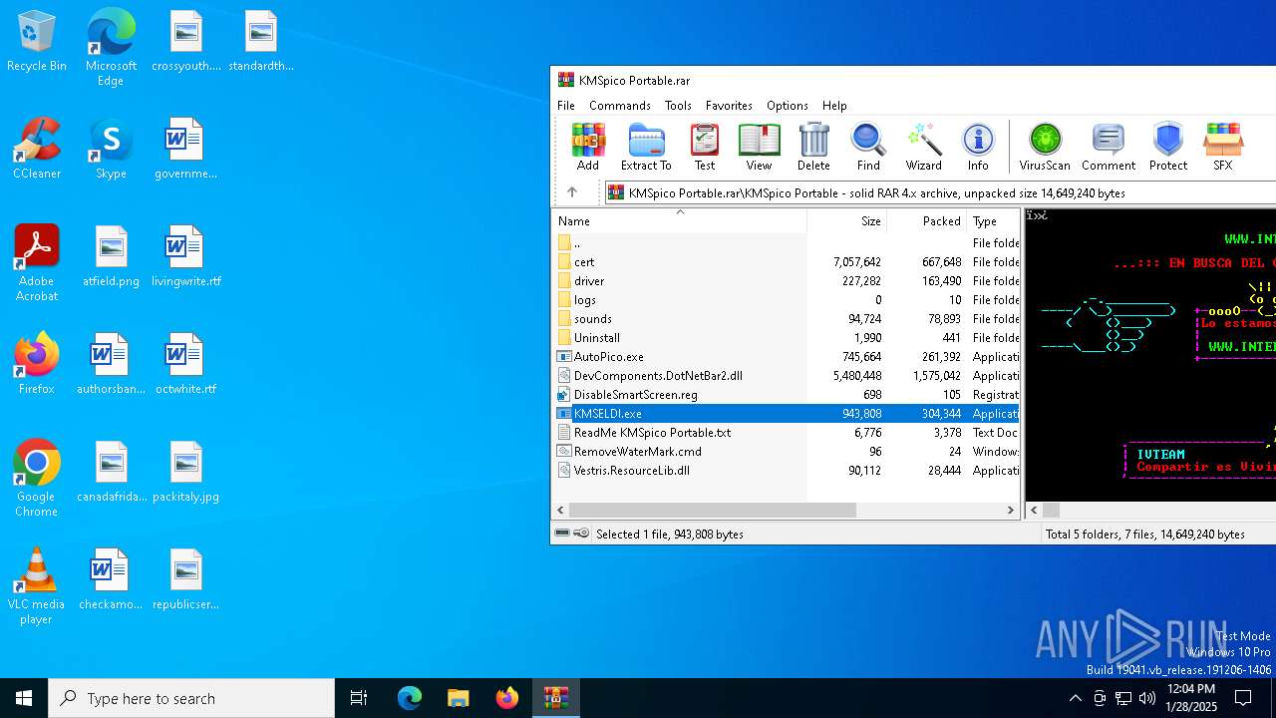This screenshot has width=1276, height=718.
Task: Select the KMSELDI.exe row
Action: point(786,413)
